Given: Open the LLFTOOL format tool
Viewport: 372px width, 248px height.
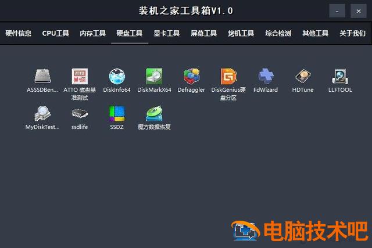Looking at the screenshot, I should point(340,76).
